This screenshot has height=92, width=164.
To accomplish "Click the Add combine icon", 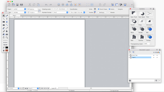I will [134, 37].
